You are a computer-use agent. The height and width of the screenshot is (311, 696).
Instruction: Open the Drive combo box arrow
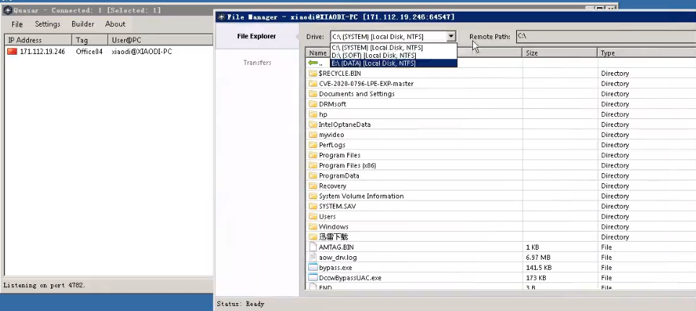pos(451,36)
